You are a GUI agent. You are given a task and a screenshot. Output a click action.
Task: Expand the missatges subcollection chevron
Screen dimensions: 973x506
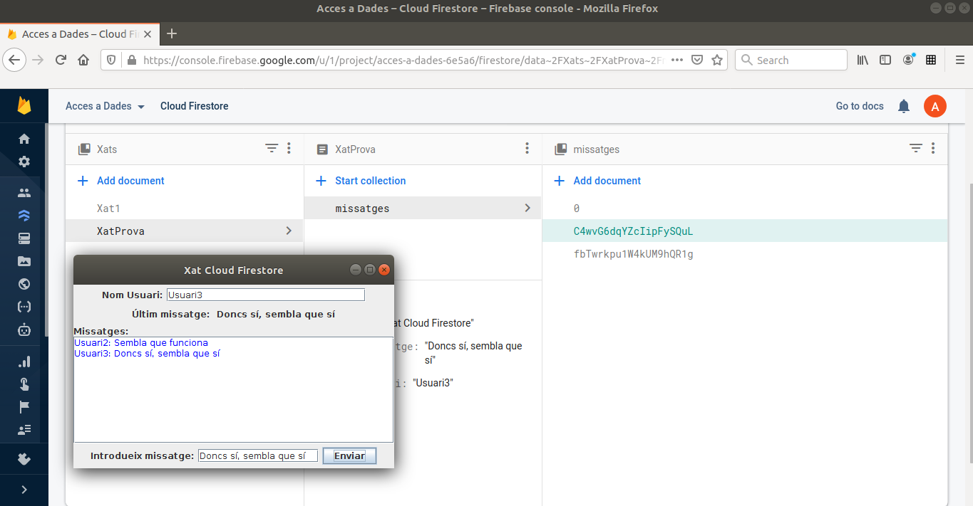(x=527, y=209)
